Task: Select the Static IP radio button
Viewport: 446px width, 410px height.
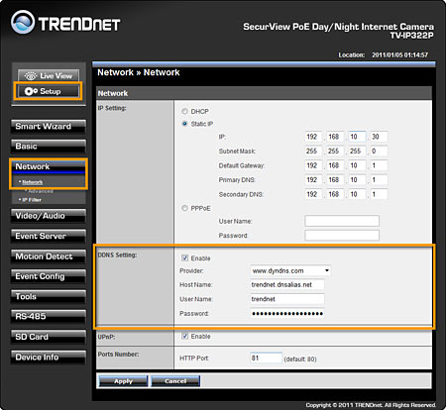Action: pos(184,124)
